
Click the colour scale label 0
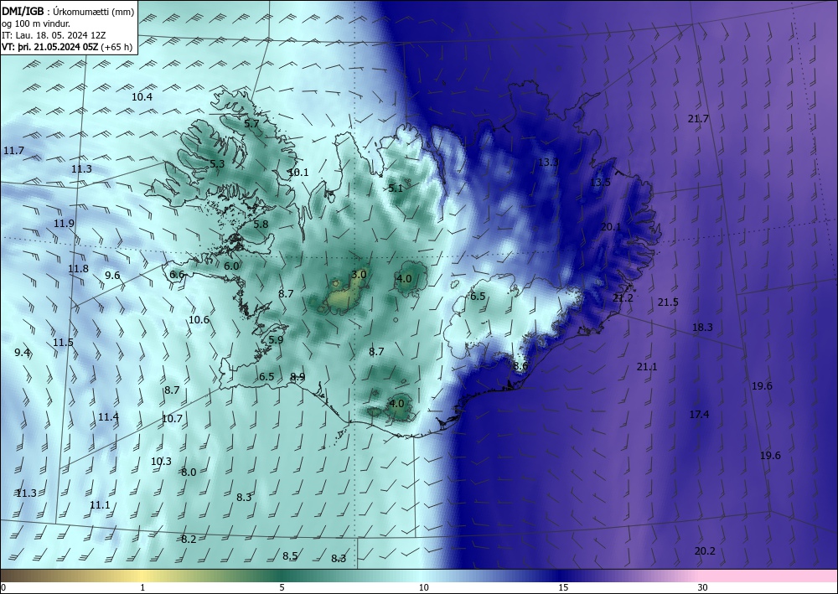point(3,588)
